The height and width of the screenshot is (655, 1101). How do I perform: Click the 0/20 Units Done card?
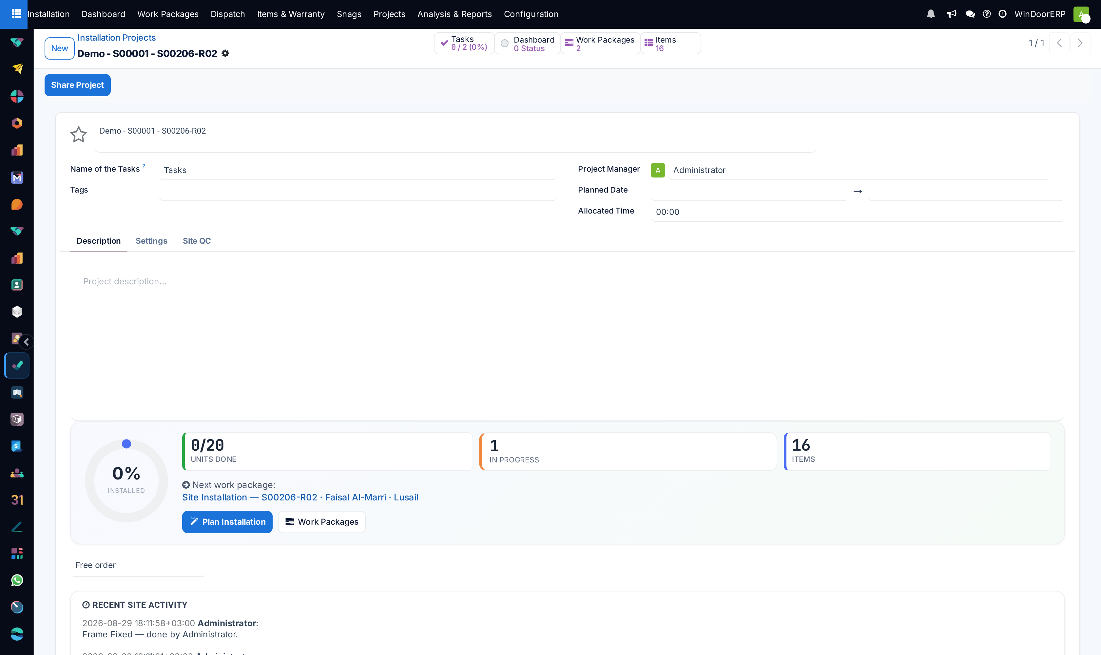(327, 451)
